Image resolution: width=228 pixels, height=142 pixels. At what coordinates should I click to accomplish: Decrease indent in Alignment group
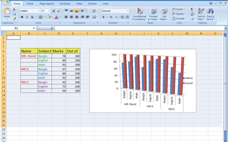[82, 17]
